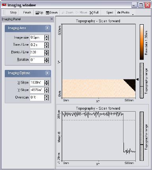Viewport: 152px width, 170px height.
Task: Click the Up toolbar button
Action: pos(39,12)
